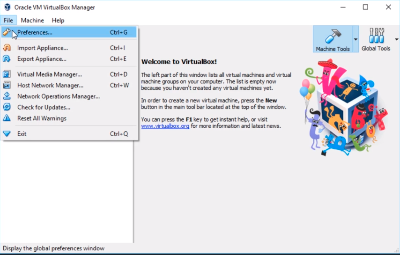Click the VirtualBox title bar app icon

click(7, 7)
